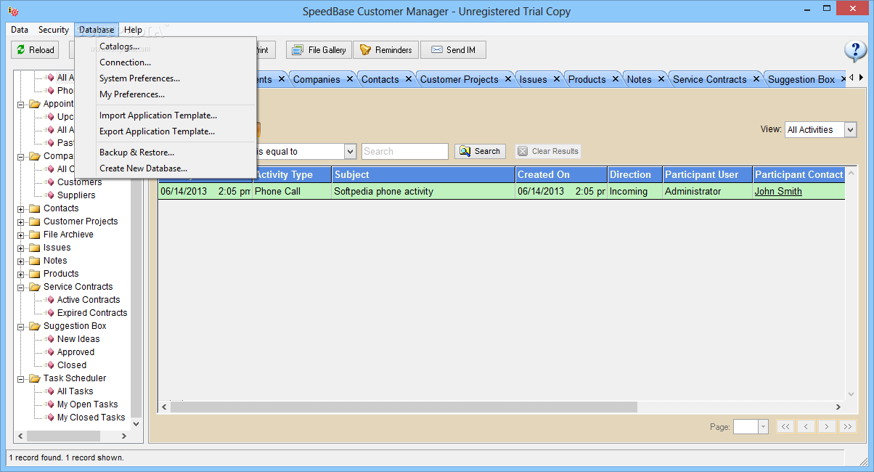Open the John Smith contact link
The image size is (874, 472).
pos(778,192)
